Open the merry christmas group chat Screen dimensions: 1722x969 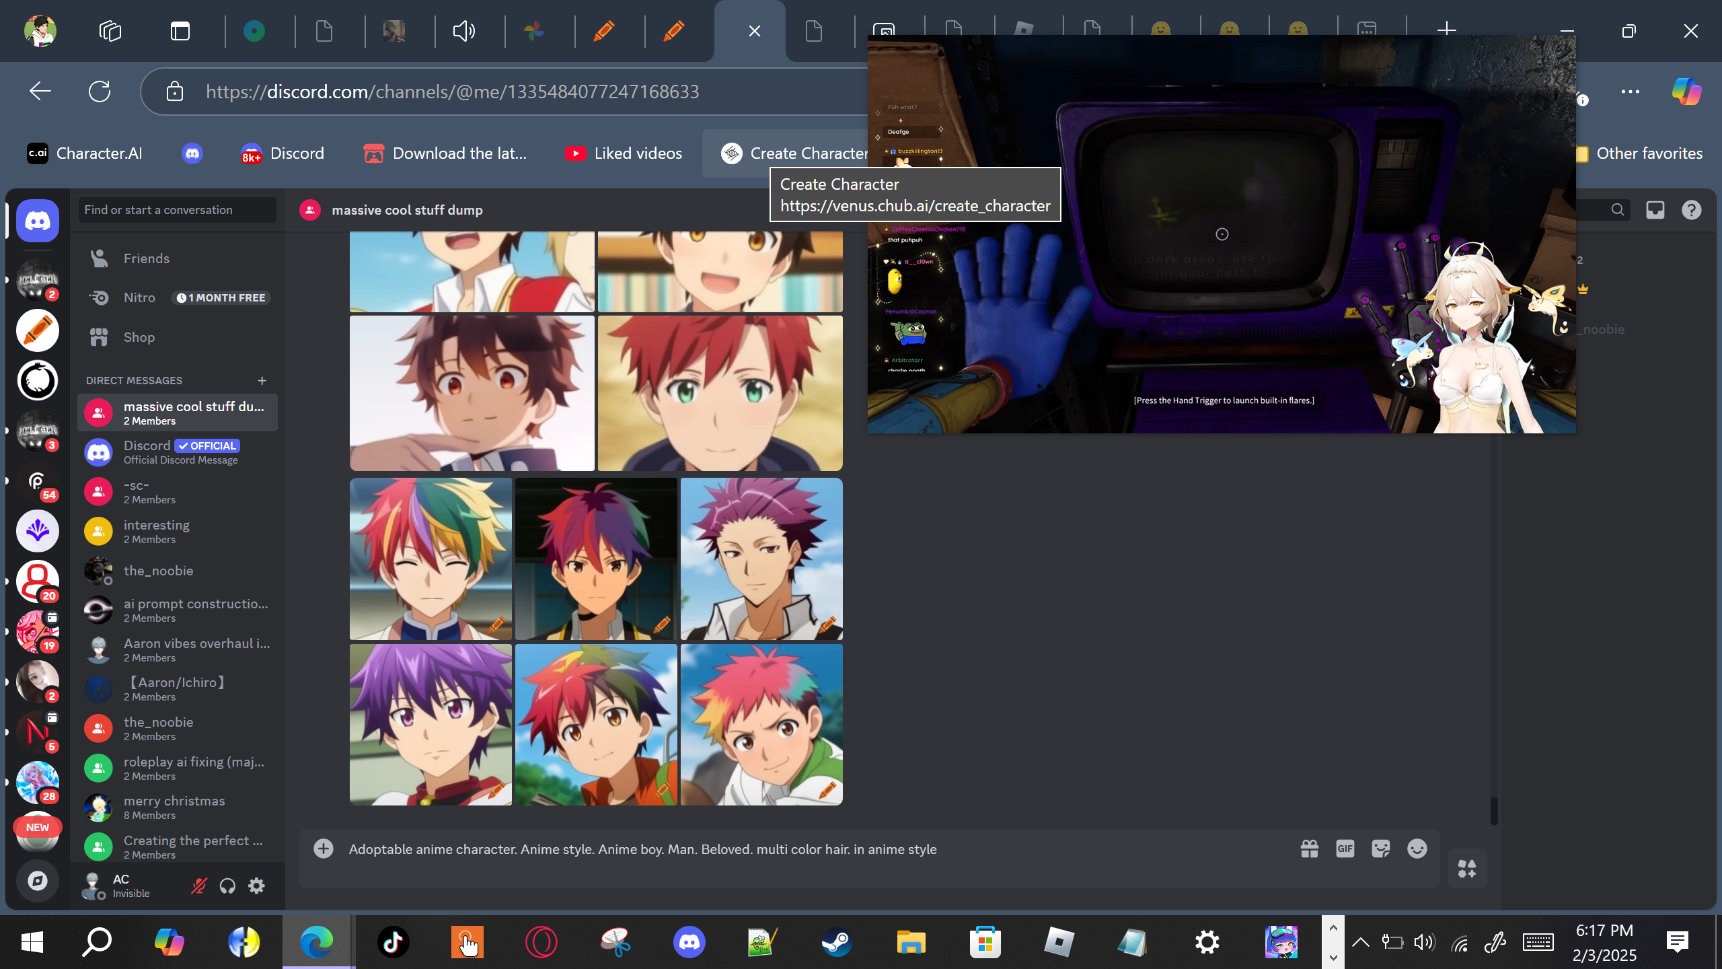click(178, 808)
